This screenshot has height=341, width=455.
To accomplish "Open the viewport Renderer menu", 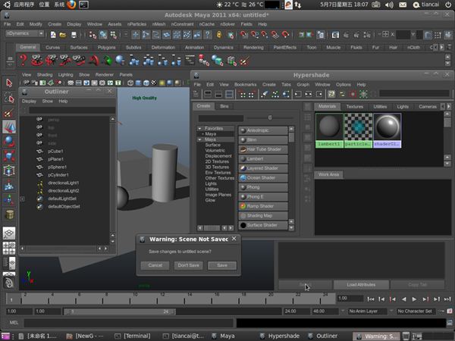I will coord(105,74).
